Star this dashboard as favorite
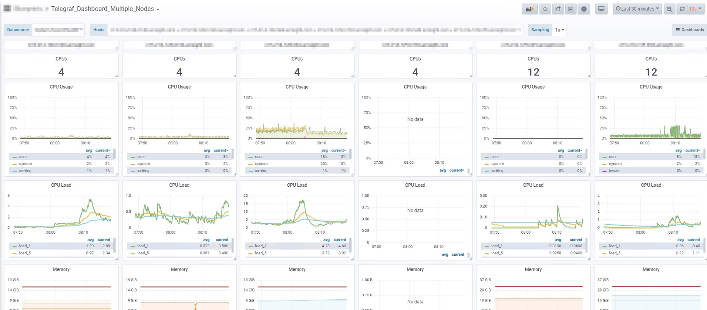 [x=545, y=9]
